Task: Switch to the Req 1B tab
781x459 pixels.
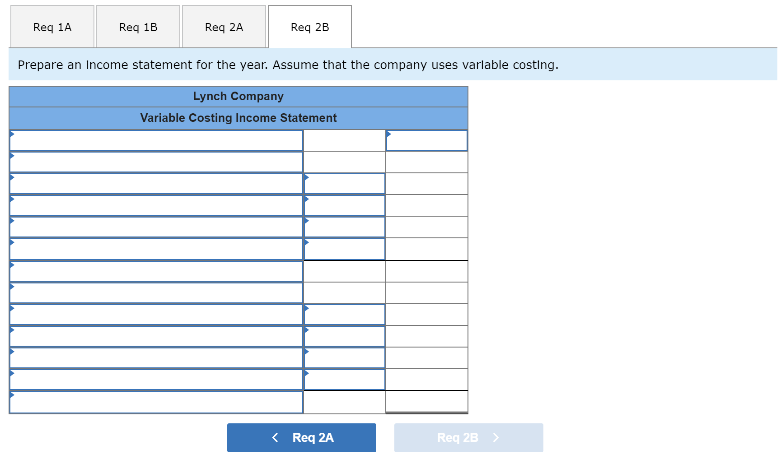Action: click(138, 27)
